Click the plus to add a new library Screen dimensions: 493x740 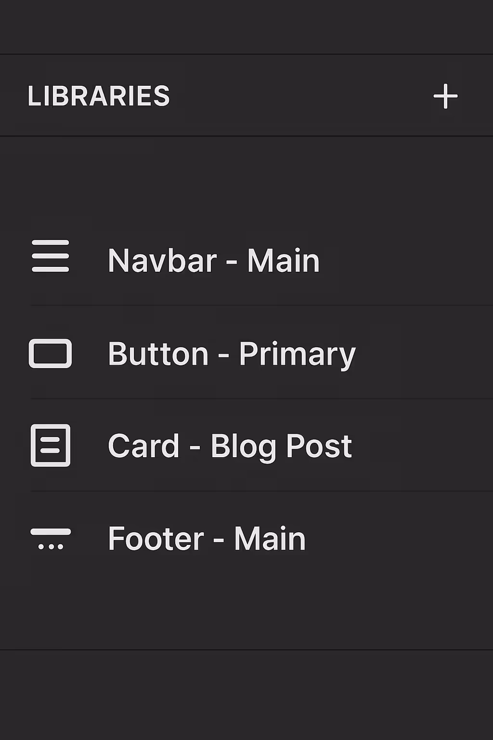point(445,95)
